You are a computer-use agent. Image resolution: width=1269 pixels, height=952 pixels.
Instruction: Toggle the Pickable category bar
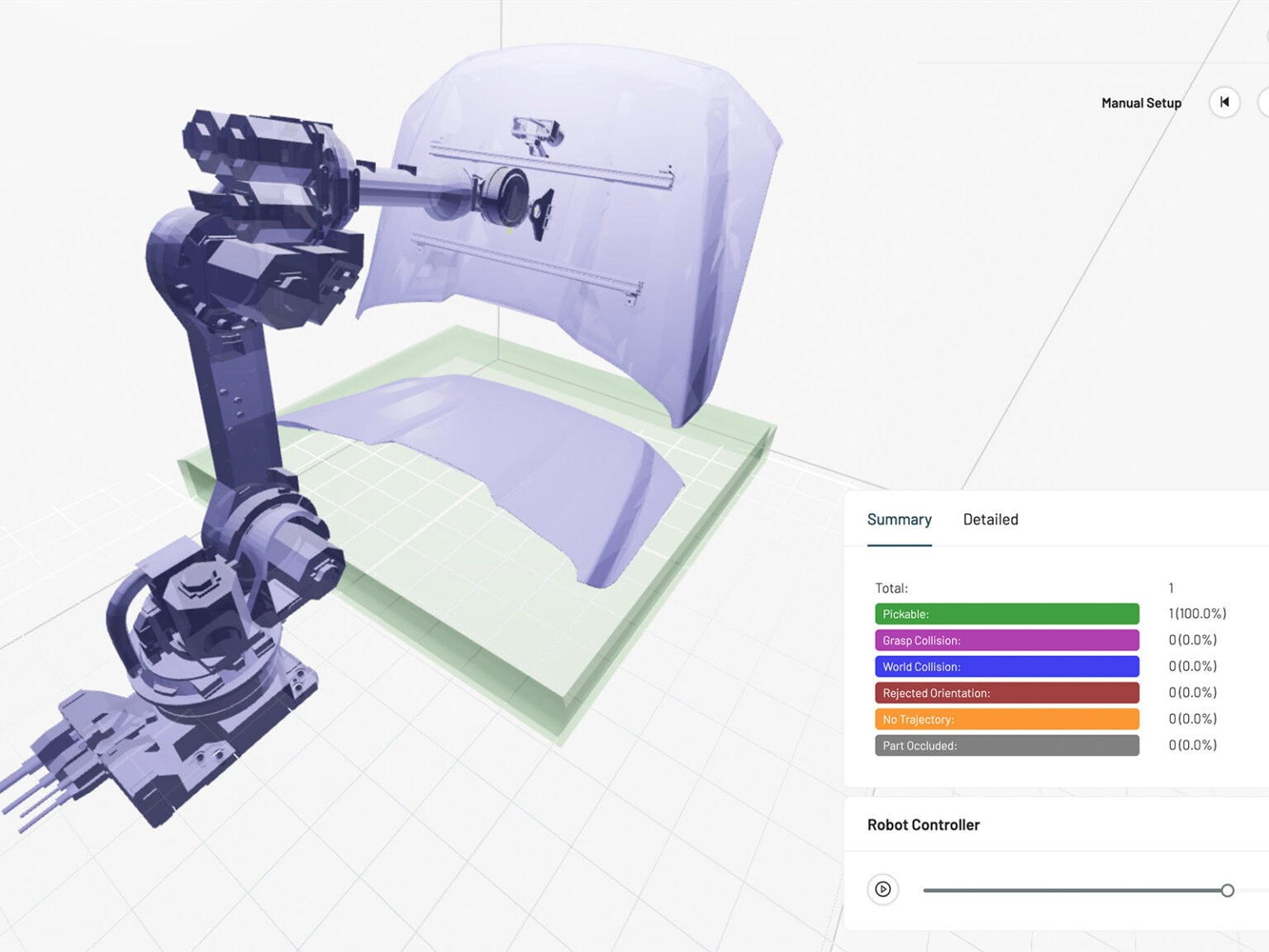pyautogui.click(x=1006, y=613)
